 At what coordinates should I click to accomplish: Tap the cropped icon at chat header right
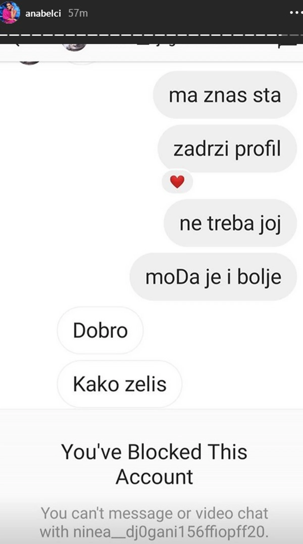287,46
